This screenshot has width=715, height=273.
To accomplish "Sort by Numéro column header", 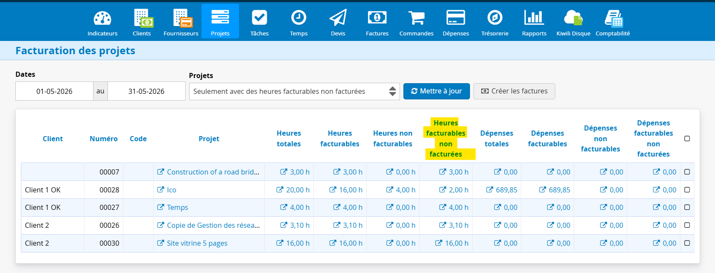I will coord(104,139).
